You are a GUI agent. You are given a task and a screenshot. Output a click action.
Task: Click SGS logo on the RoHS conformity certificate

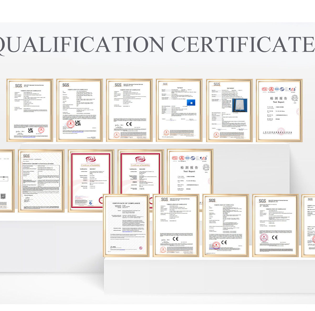[x=26, y=156]
